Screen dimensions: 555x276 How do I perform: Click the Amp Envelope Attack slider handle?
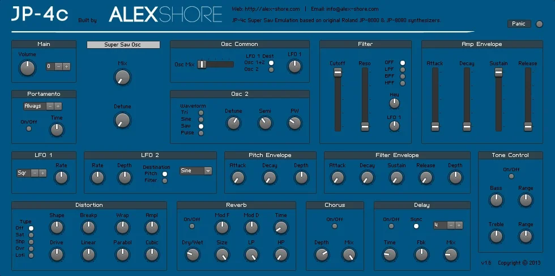tap(435, 126)
